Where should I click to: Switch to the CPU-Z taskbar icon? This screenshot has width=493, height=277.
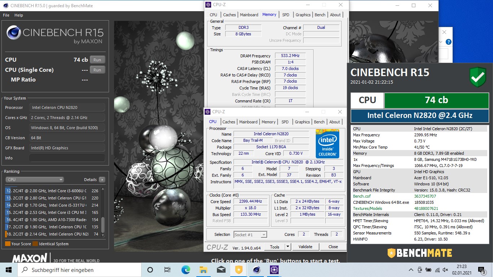pyautogui.click(x=274, y=270)
